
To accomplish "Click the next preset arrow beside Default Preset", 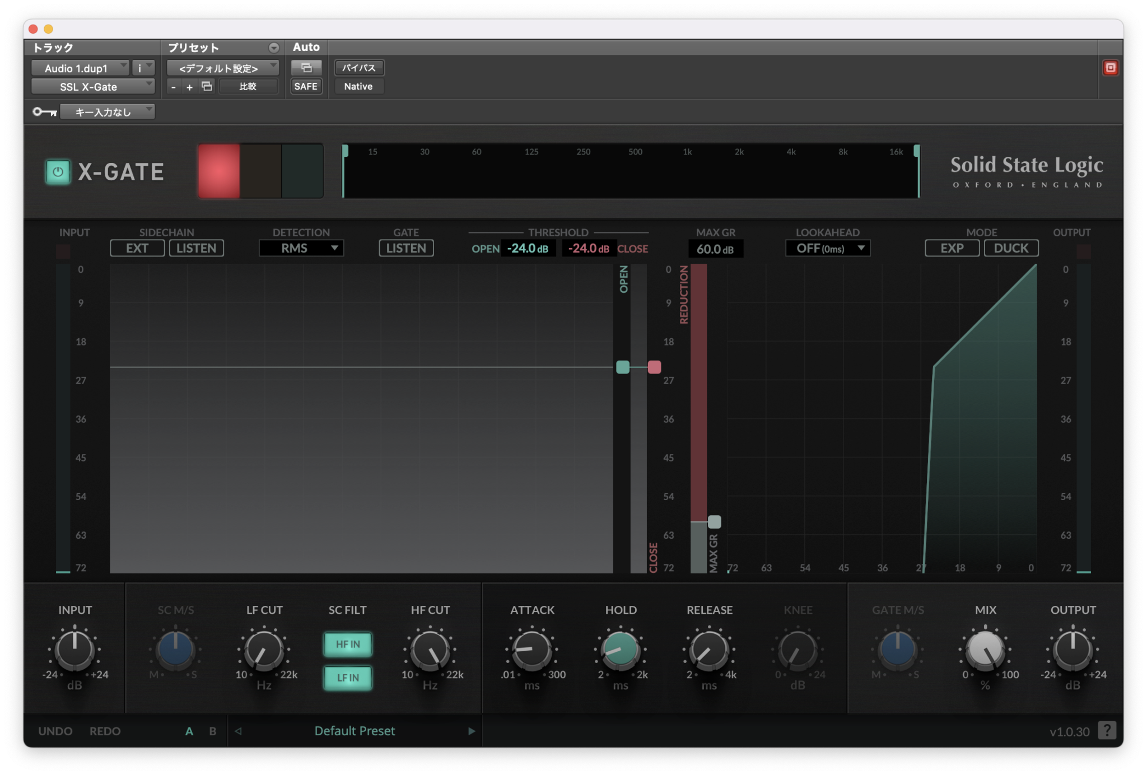I will 472,731.
